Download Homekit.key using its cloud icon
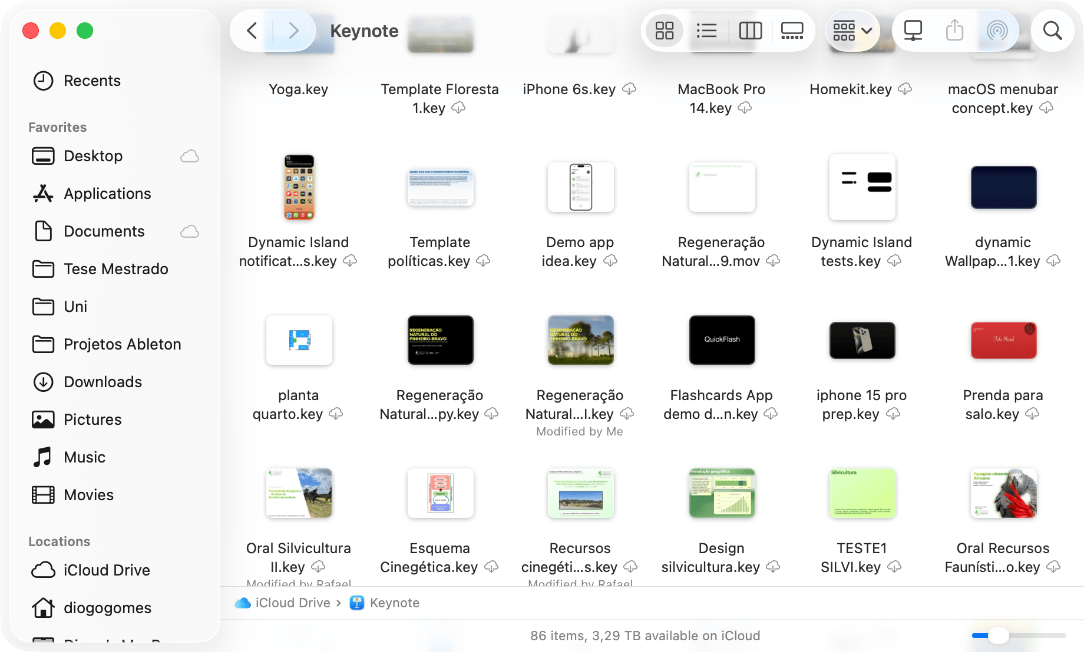The width and height of the screenshot is (1084, 652). coord(905,89)
